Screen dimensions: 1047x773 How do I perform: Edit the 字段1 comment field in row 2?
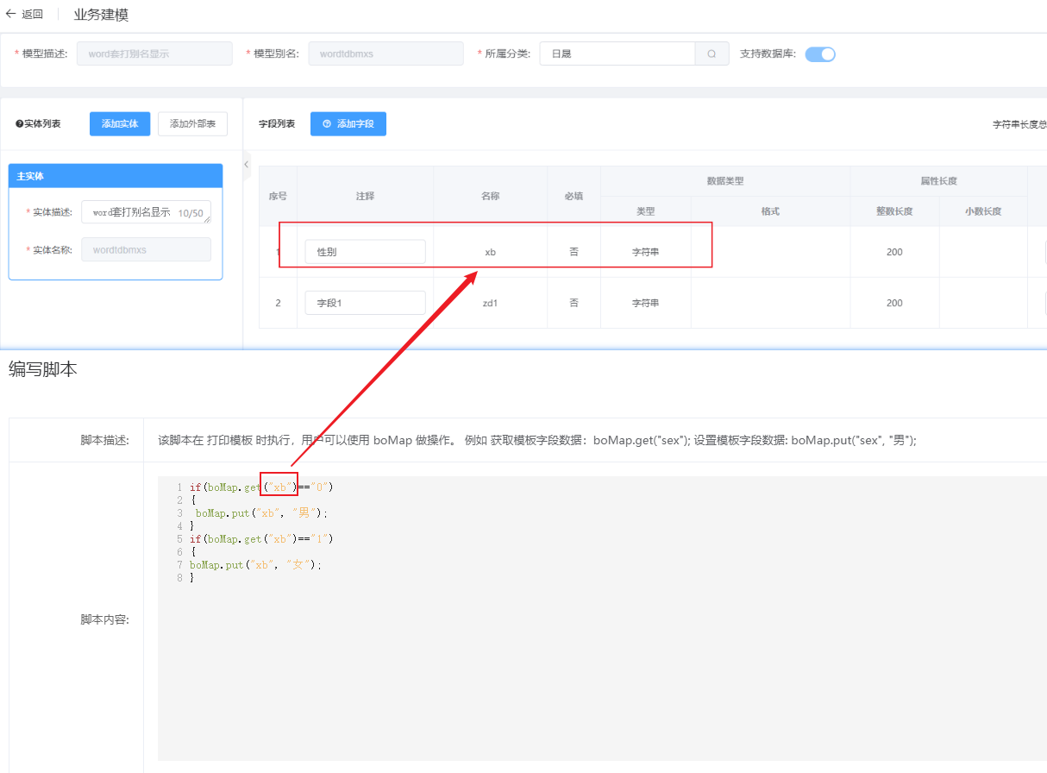(365, 303)
